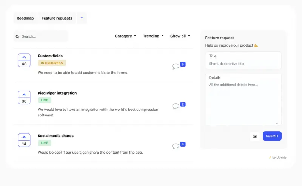This screenshot has width=302, height=186.
Task: Open comments bubble on Custom fields
Action: (176, 67)
